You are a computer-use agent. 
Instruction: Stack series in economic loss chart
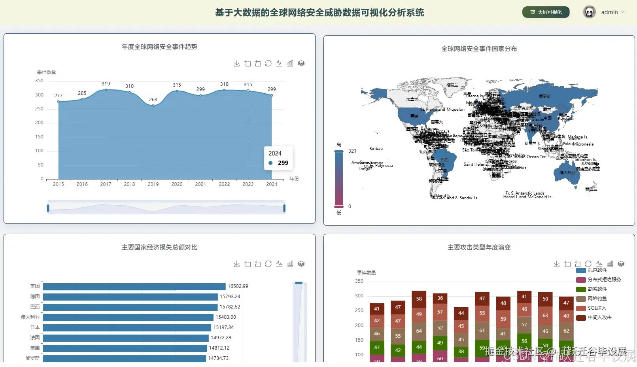pos(301,264)
